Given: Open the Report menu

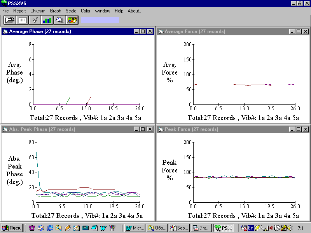Looking at the screenshot, I should [19, 11].
